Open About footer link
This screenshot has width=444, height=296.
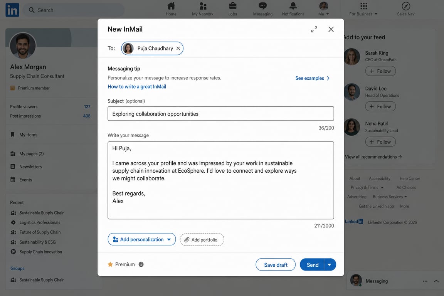355,178
